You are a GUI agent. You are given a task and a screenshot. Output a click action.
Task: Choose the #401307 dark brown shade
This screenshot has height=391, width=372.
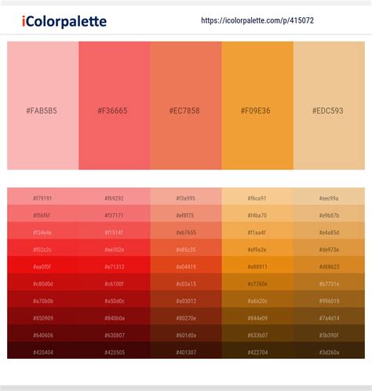[186, 350]
